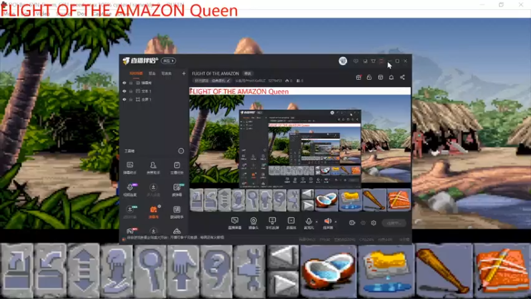Image resolution: width=531 pixels, height=299 pixels.
Task: Open the car-shaped tool in the toolbox
Action: (177, 231)
